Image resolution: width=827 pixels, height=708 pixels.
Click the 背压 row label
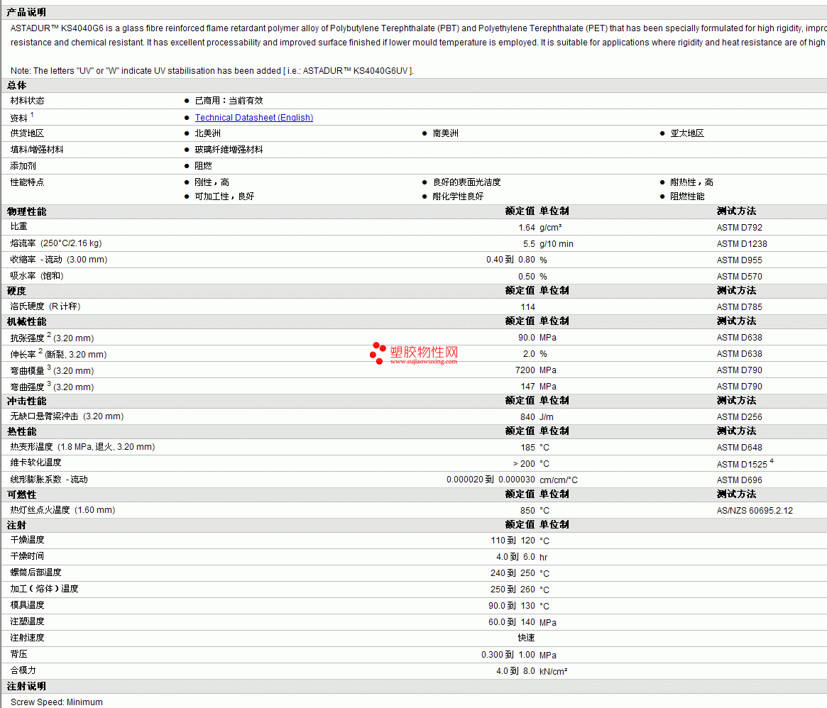[x=19, y=655]
